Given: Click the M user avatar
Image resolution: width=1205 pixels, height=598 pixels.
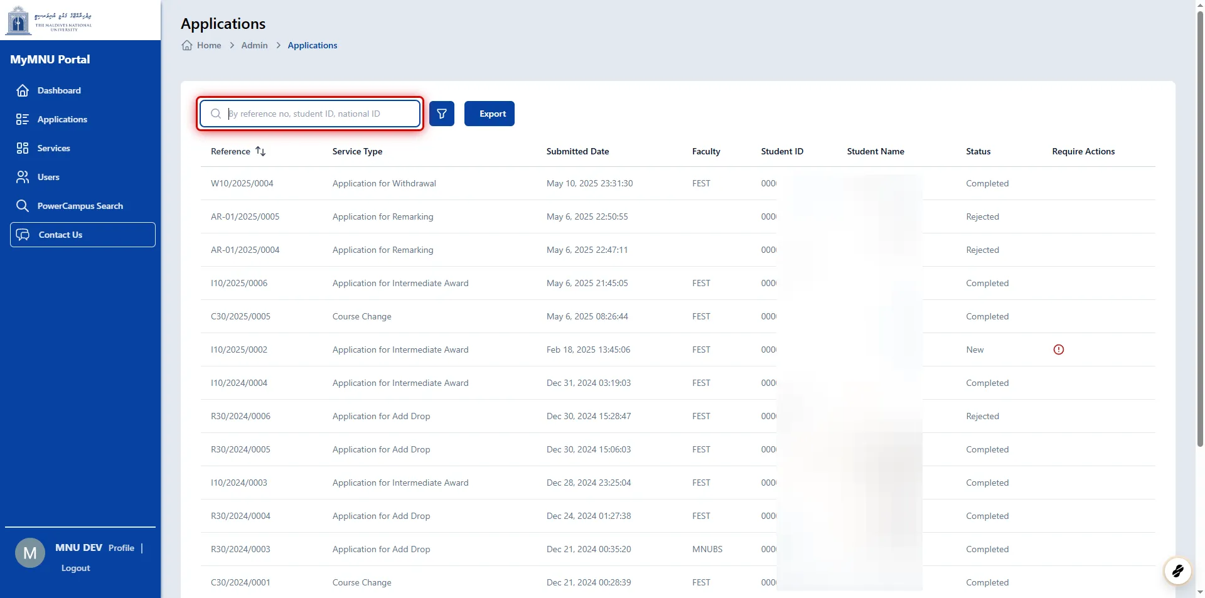Looking at the screenshot, I should click(30, 553).
